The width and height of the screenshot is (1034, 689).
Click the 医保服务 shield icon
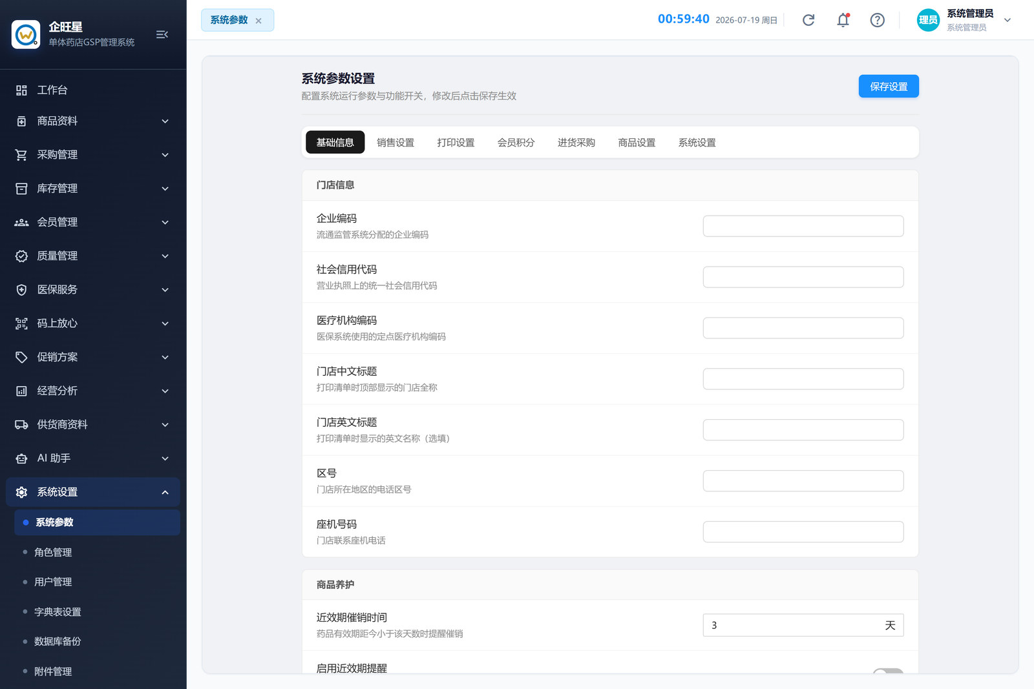tap(21, 290)
